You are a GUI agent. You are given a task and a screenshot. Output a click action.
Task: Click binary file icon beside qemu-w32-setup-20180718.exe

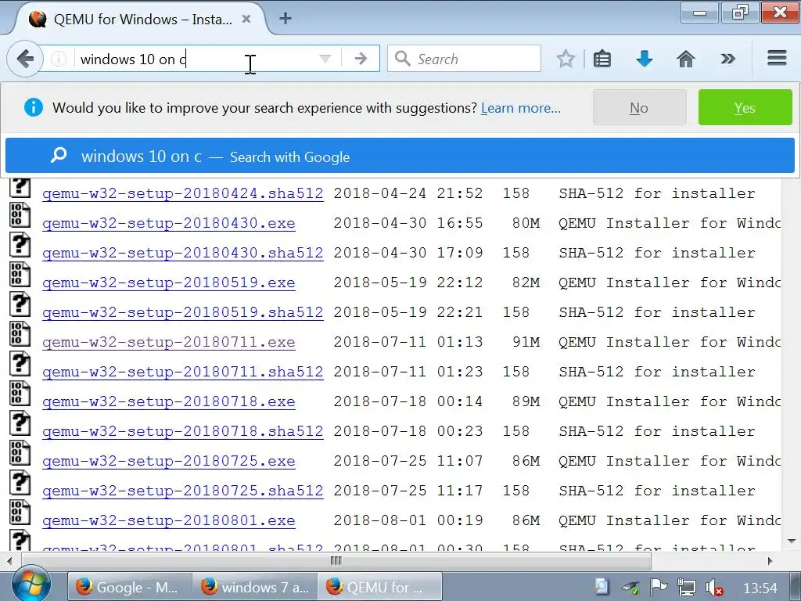[x=20, y=394]
